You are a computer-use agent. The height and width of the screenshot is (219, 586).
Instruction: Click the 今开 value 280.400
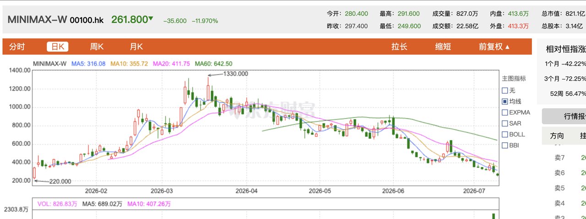coord(356,14)
